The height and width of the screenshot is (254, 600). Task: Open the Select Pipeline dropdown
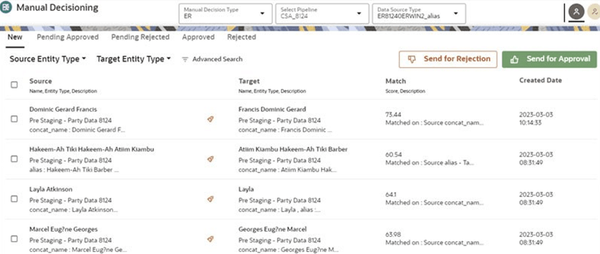tap(322, 14)
